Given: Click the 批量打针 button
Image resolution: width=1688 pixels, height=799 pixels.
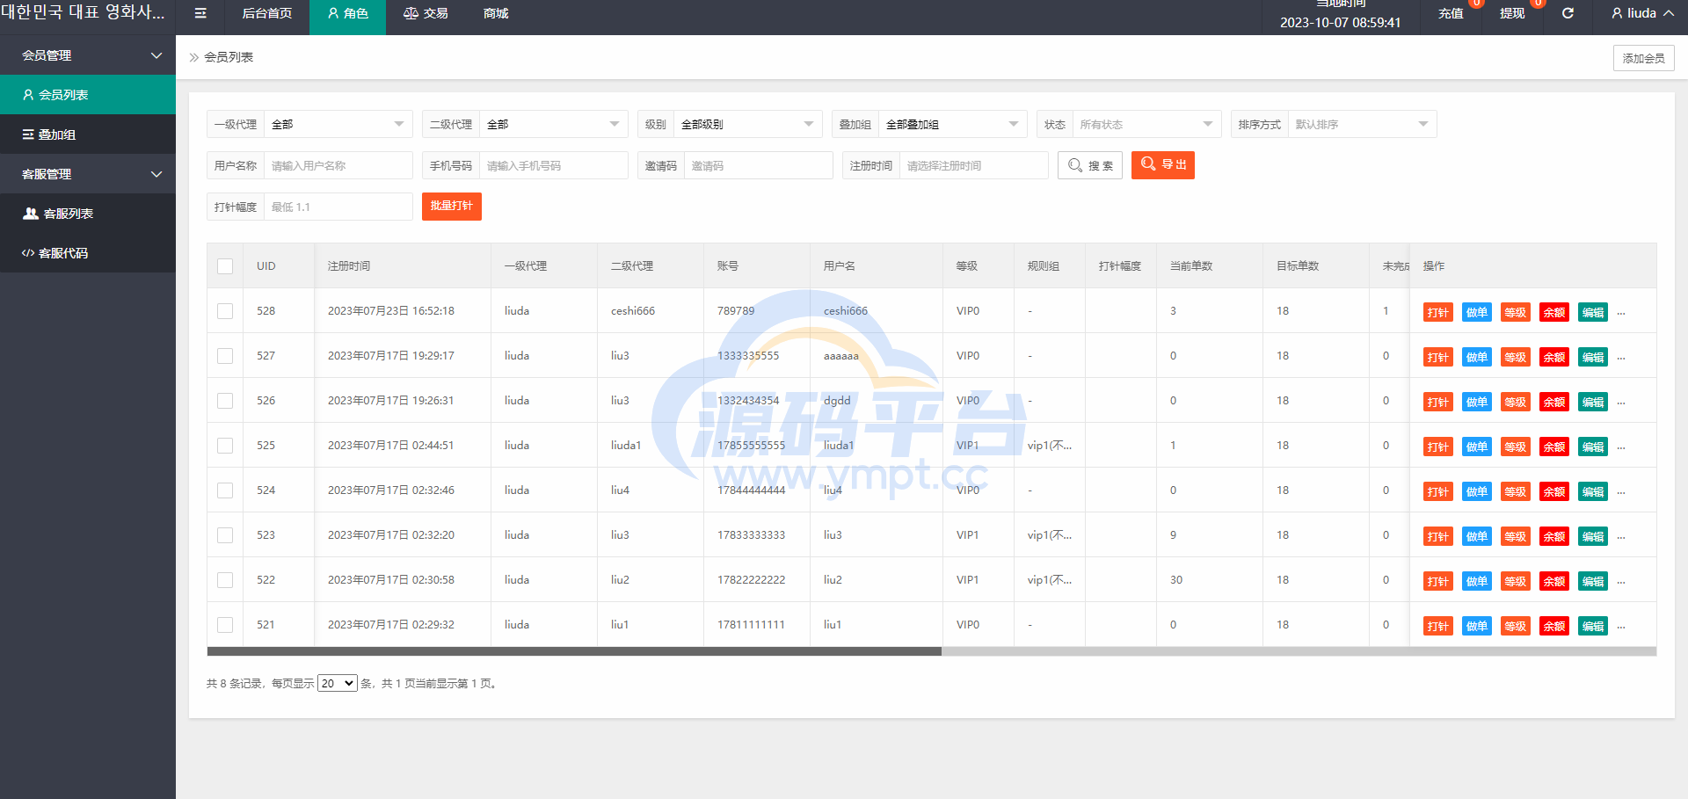Looking at the screenshot, I should click(x=452, y=207).
